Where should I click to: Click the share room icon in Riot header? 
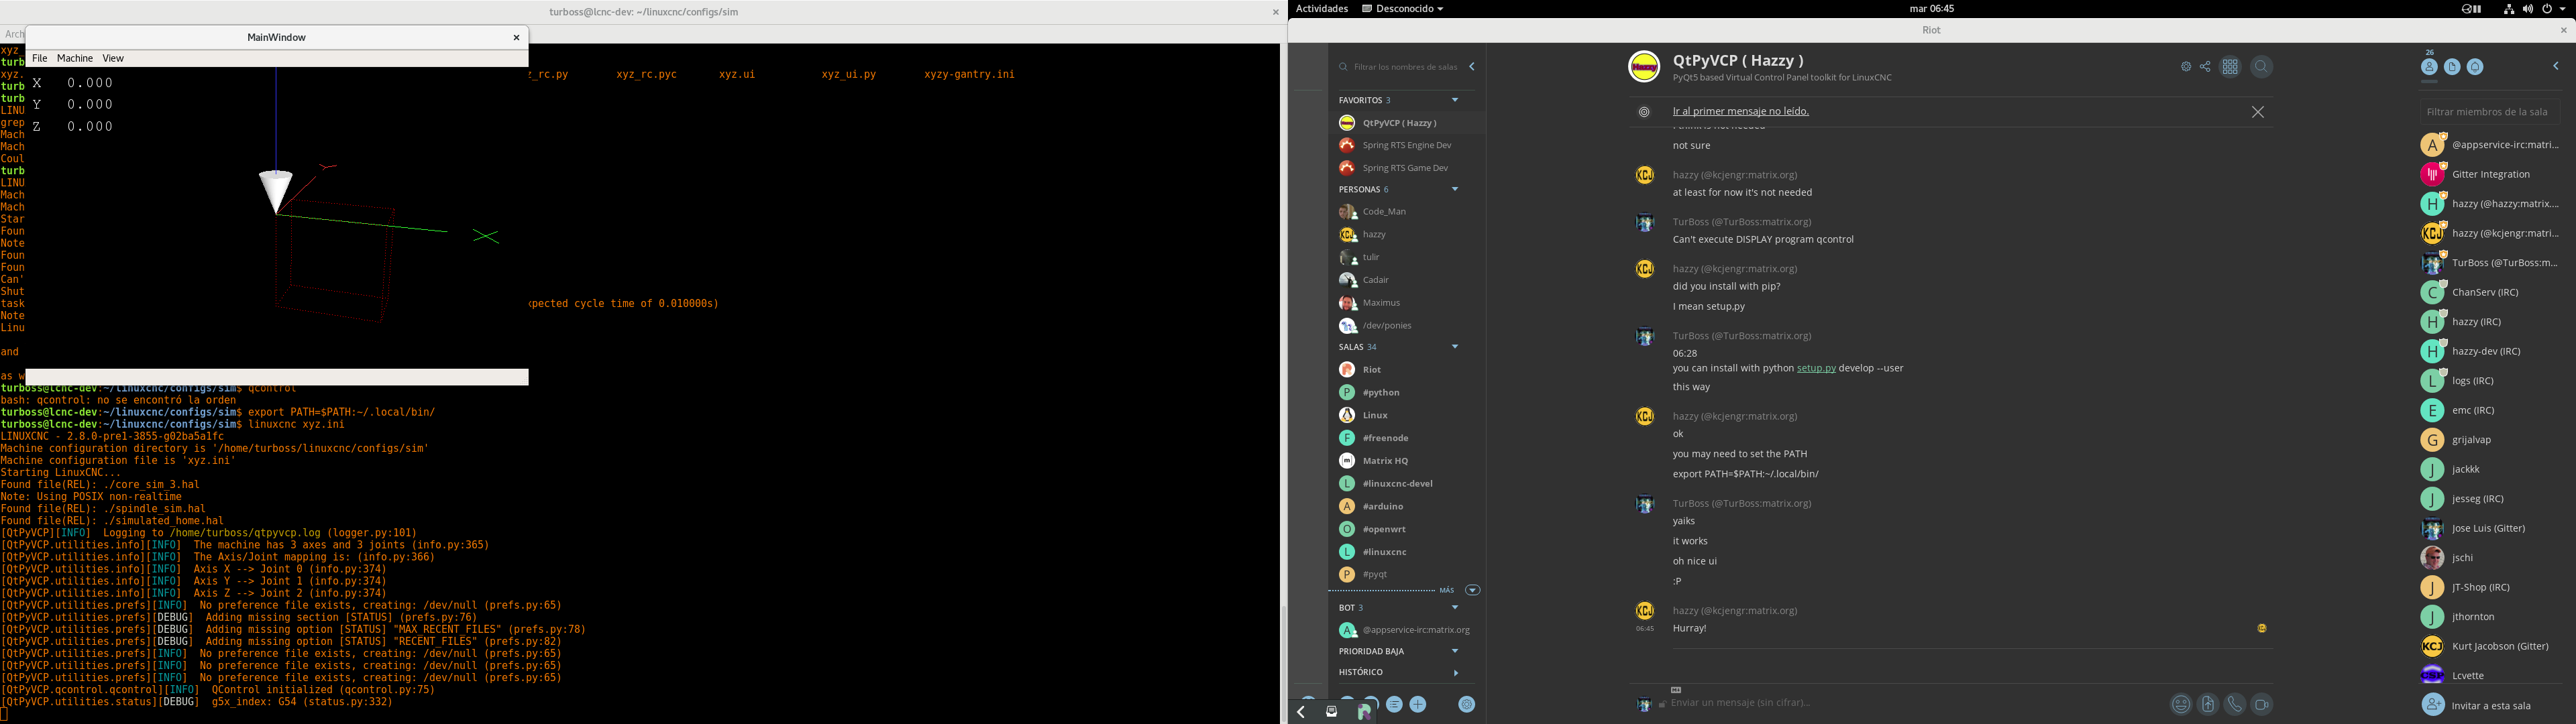pos(2205,67)
